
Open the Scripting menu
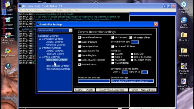pos(69,10)
